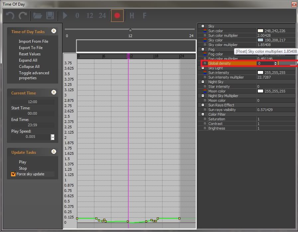Click Toggle advanced properties
This screenshot has height=232, width=298.
pos(34,75)
